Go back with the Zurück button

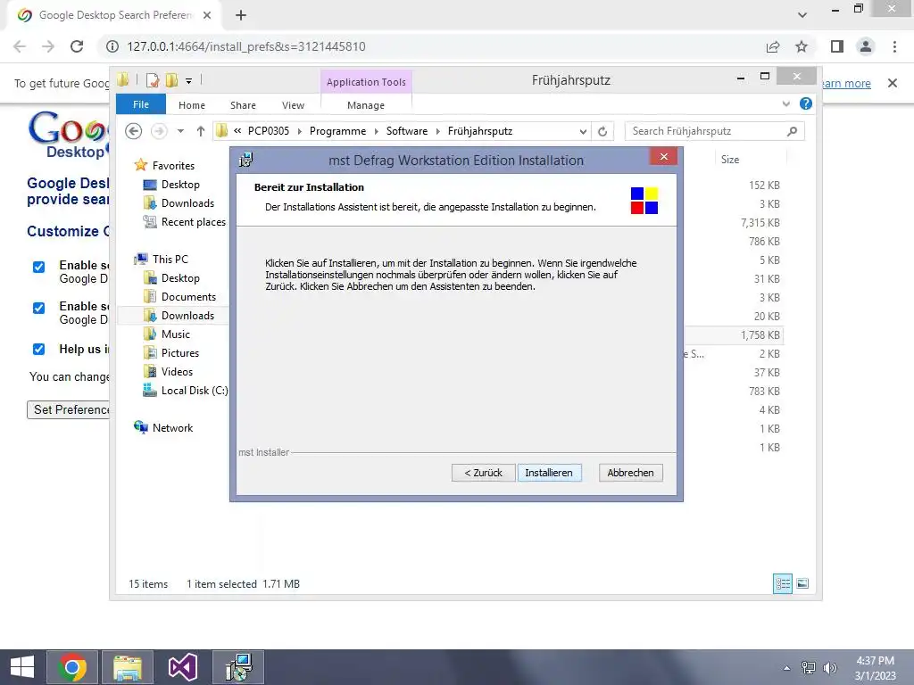483,473
